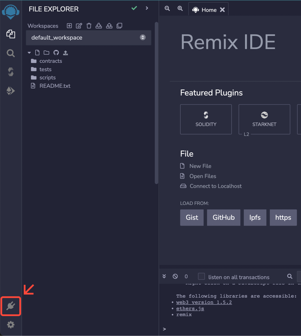This screenshot has width=301, height=336.
Task: Open the file search sidebar icon
Action: pyautogui.click(x=11, y=53)
